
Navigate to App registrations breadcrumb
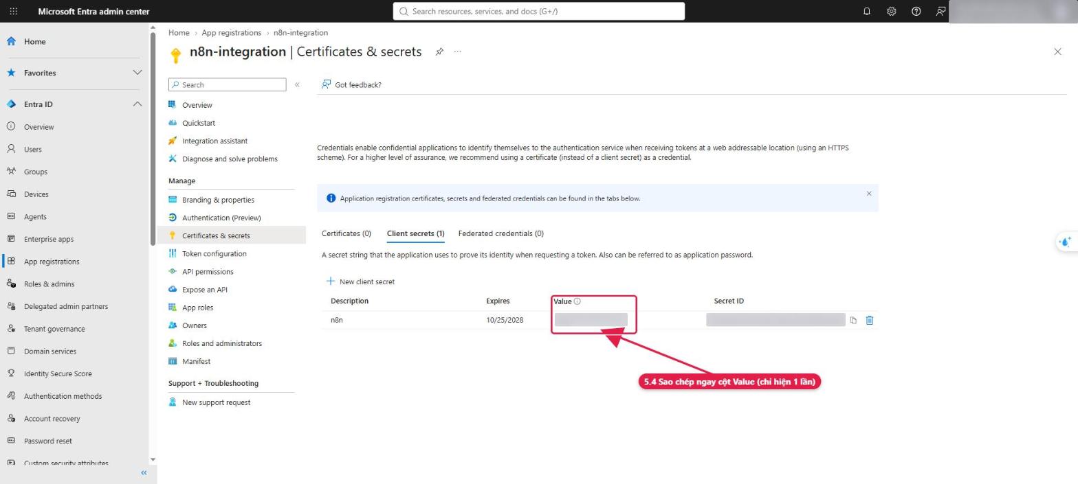231,33
